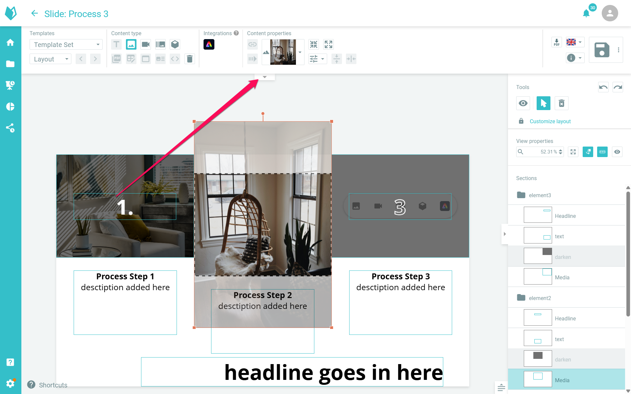
Task: Open the Layout dropdown
Action: 50,59
